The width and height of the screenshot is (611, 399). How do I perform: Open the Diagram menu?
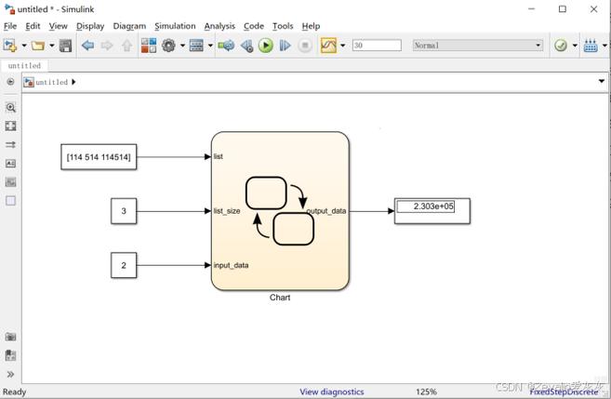pos(129,26)
